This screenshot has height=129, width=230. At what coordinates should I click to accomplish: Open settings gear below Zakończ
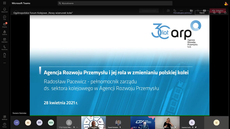(x=220, y=13)
